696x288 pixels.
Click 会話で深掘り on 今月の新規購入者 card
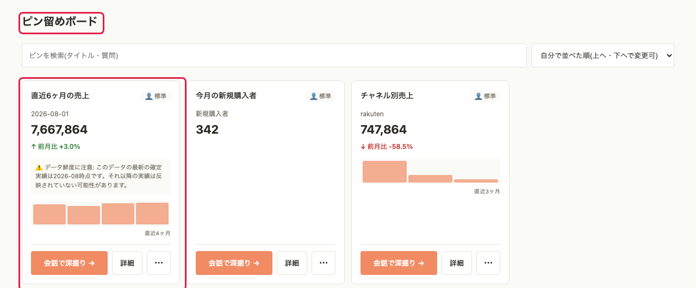click(234, 263)
